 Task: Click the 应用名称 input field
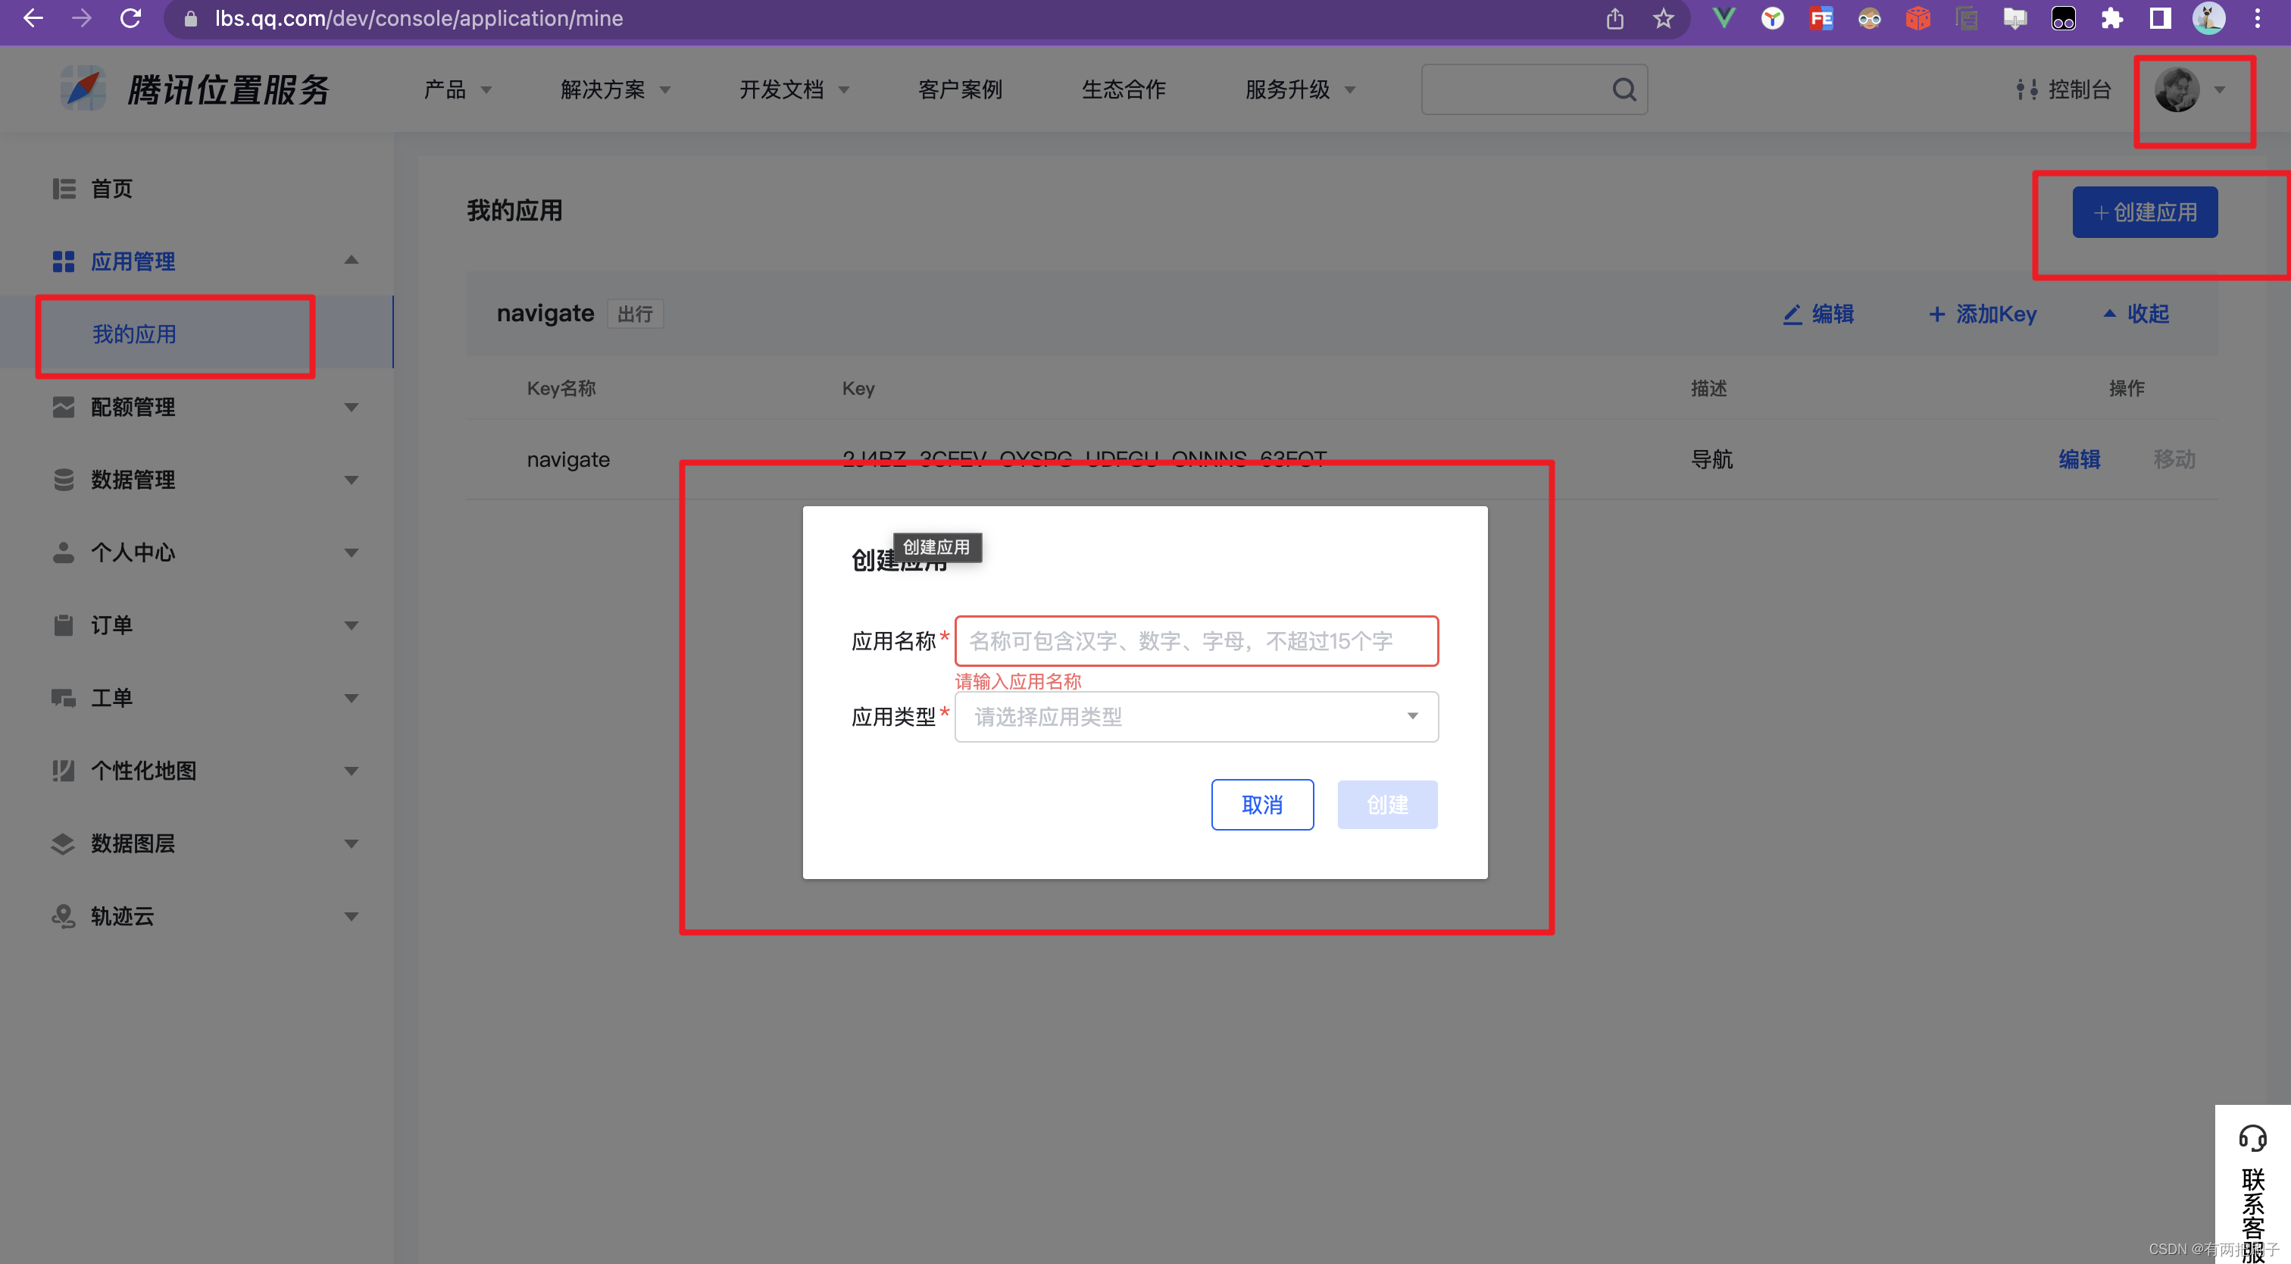pos(1196,641)
